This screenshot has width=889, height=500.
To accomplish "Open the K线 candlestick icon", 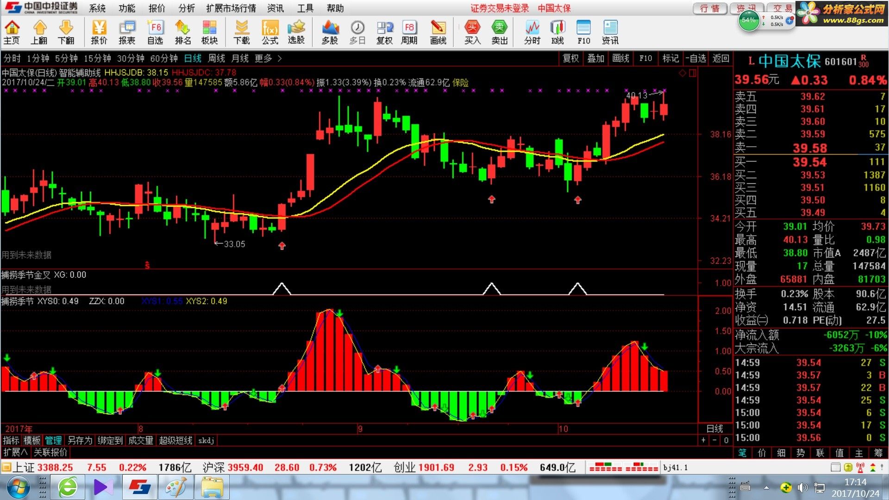I will tap(558, 32).
